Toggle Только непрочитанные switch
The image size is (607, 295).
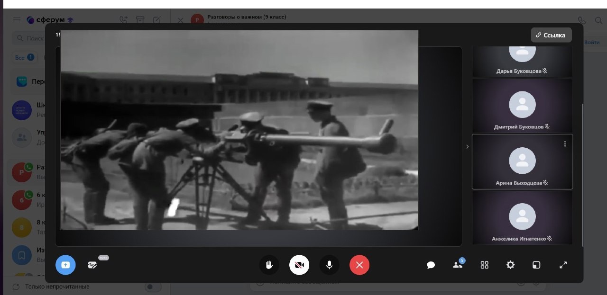pyautogui.click(x=153, y=287)
